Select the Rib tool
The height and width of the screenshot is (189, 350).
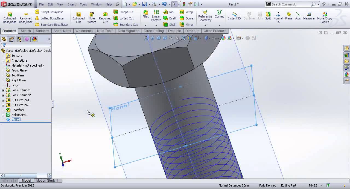click(168, 12)
